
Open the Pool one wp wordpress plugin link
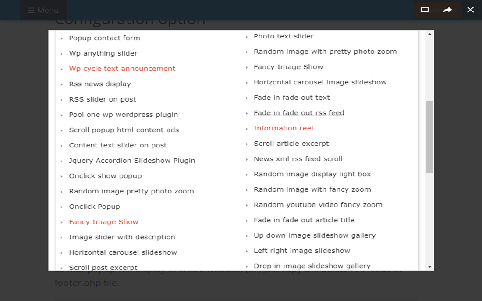coord(123,115)
